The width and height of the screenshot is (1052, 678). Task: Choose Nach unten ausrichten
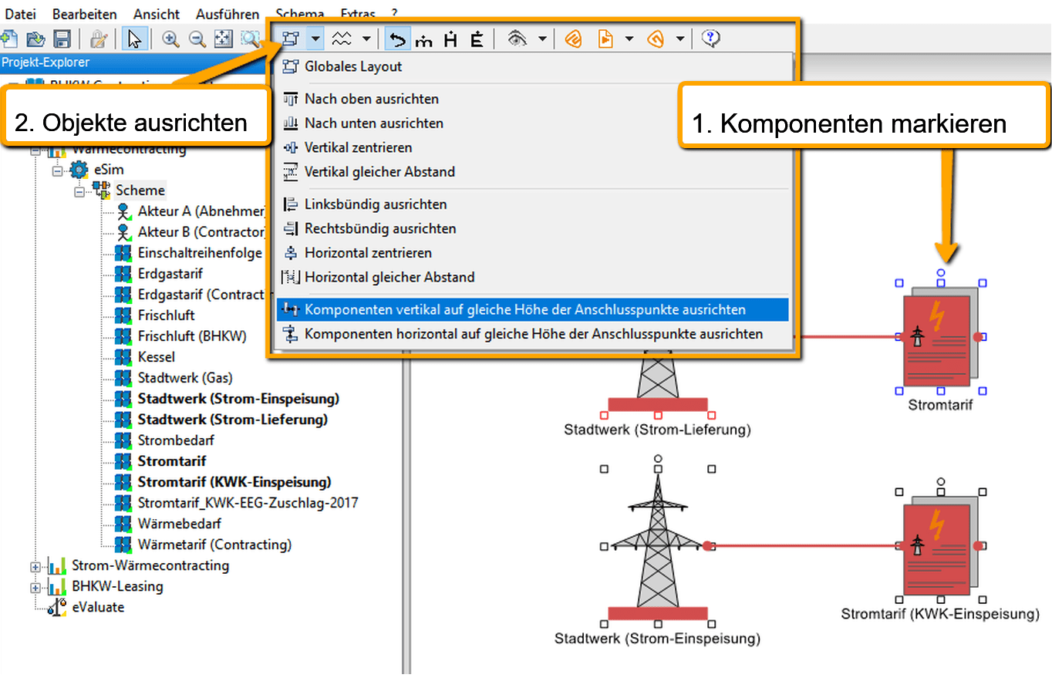[532, 123]
